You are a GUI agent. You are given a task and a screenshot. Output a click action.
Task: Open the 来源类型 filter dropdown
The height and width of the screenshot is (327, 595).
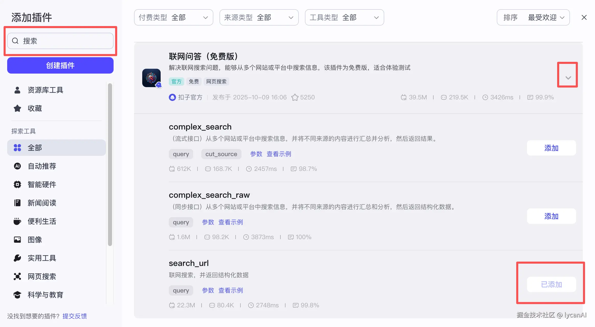pos(259,17)
